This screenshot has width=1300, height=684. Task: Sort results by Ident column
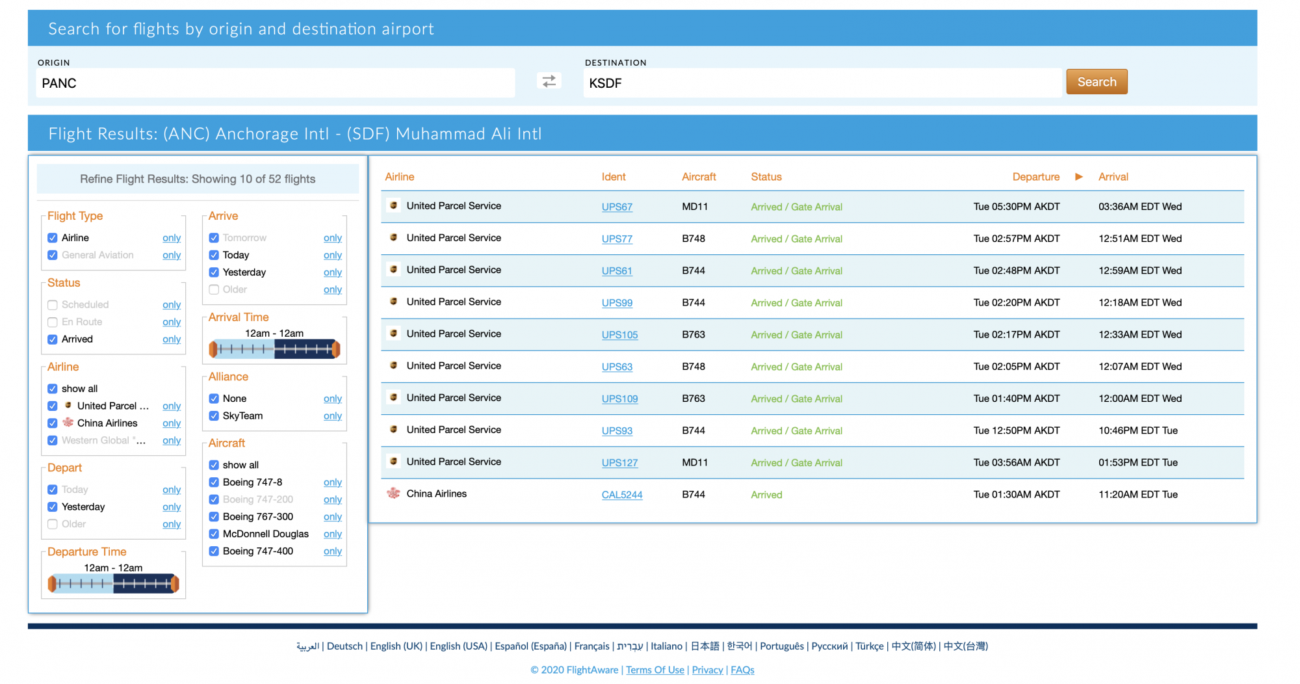pos(614,177)
